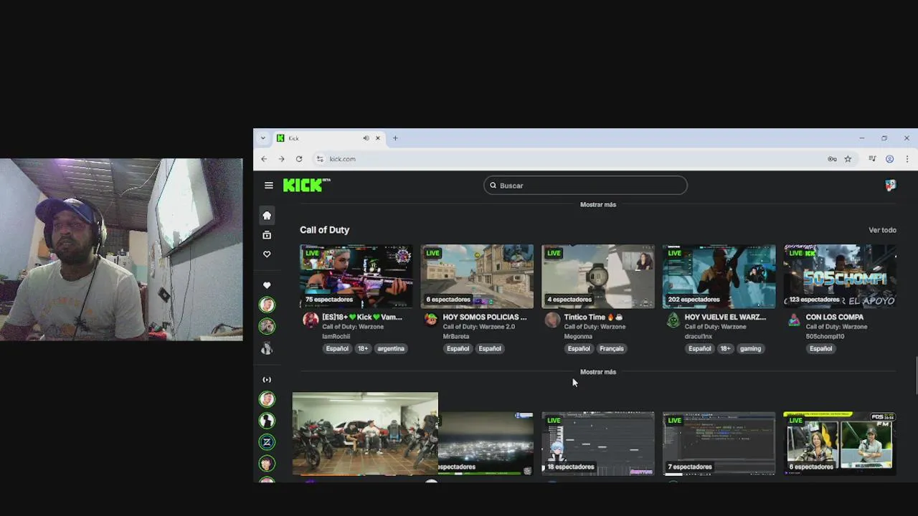Viewport: 918px width, 516px height.
Task: Visit the dracul1nx channel name
Action: click(x=699, y=336)
